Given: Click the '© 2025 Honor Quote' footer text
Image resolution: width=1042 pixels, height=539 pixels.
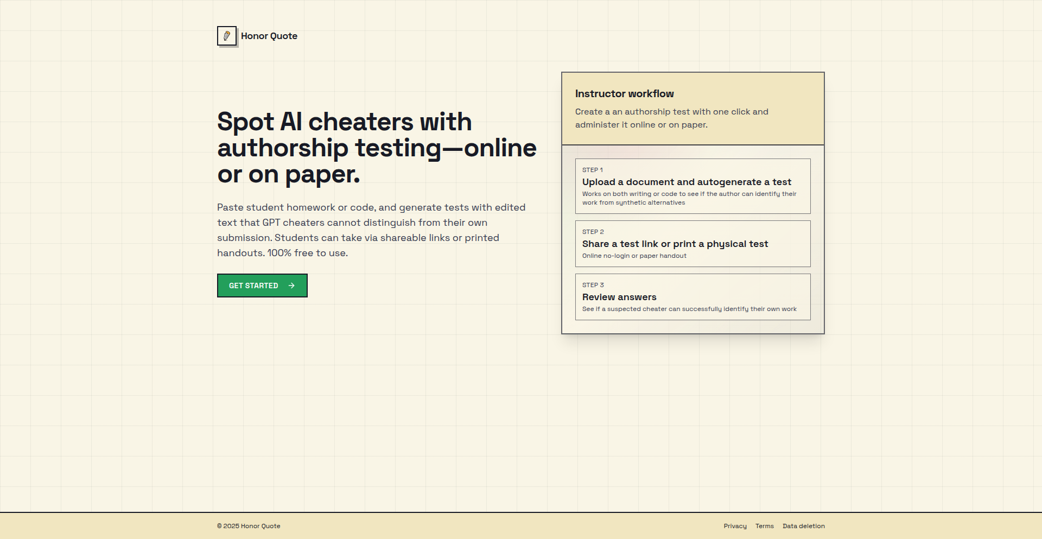Looking at the screenshot, I should coord(249,526).
